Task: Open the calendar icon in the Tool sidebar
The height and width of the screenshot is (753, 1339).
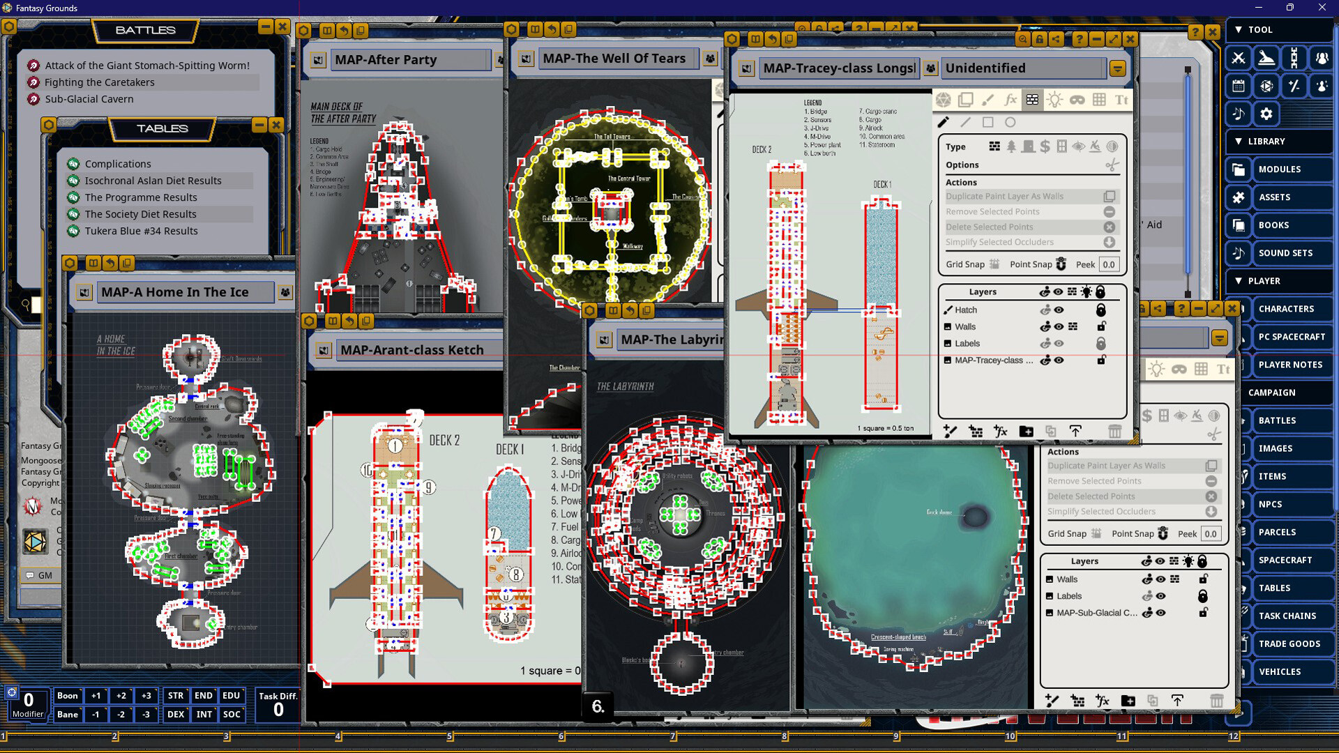Action: point(1238,86)
